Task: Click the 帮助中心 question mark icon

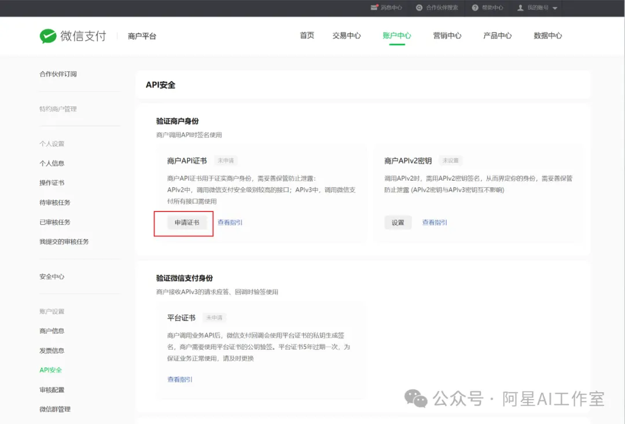Action: (x=475, y=8)
